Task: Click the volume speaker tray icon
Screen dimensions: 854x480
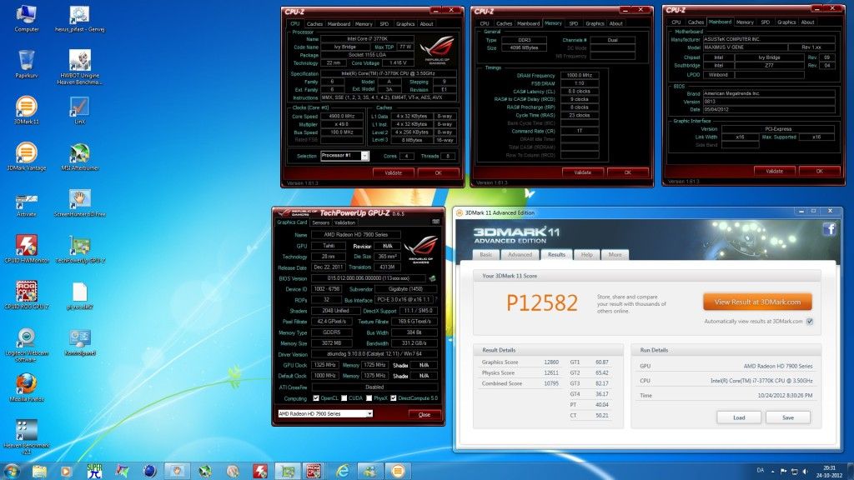Action: (x=806, y=472)
